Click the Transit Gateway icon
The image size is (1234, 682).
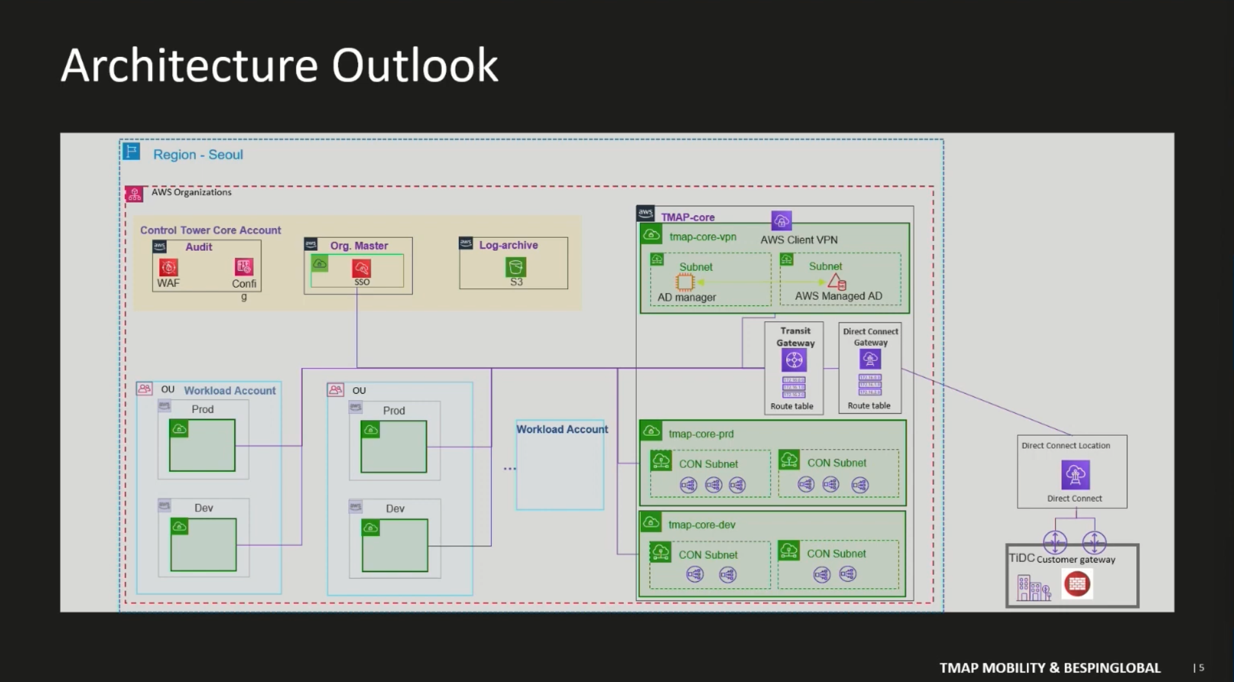(794, 360)
